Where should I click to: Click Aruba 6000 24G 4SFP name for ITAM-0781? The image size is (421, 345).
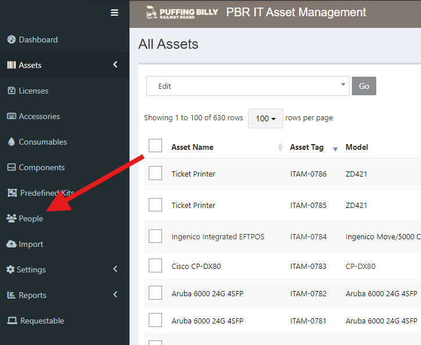(207, 321)
